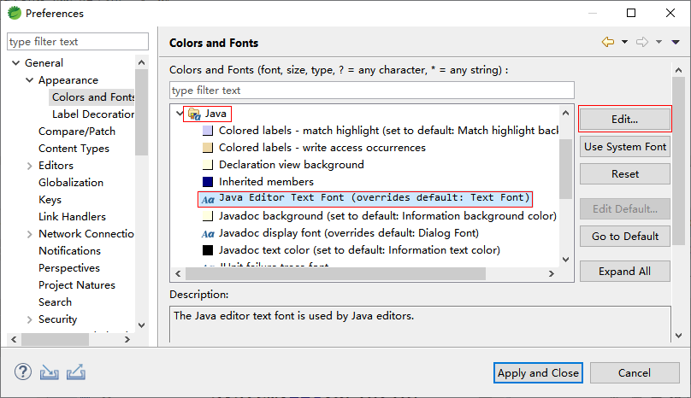Click Apply and Close
This screenshot has width=691, height=398.
click(538, 372)
